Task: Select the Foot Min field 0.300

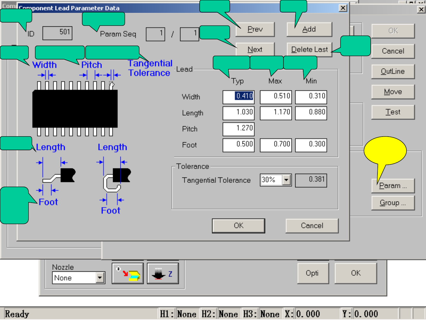Action: (x=311, y=145)
